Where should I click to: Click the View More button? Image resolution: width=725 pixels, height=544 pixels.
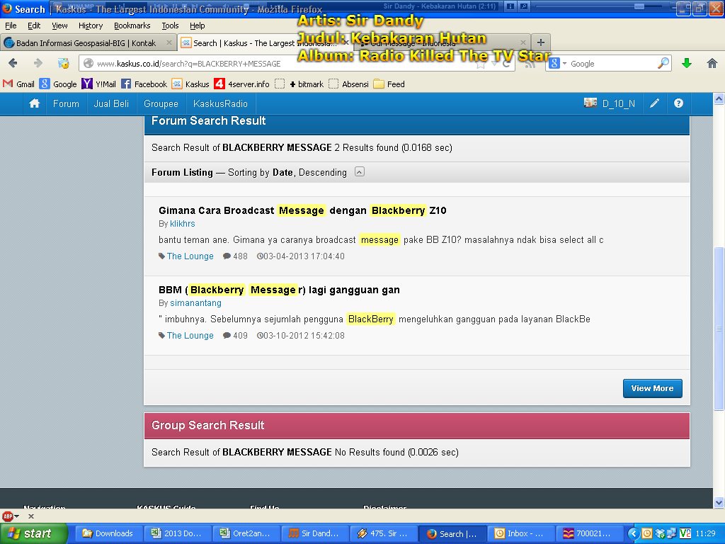tap(652, 388)
